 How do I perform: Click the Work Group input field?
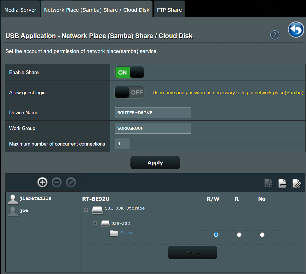(153, 128)
